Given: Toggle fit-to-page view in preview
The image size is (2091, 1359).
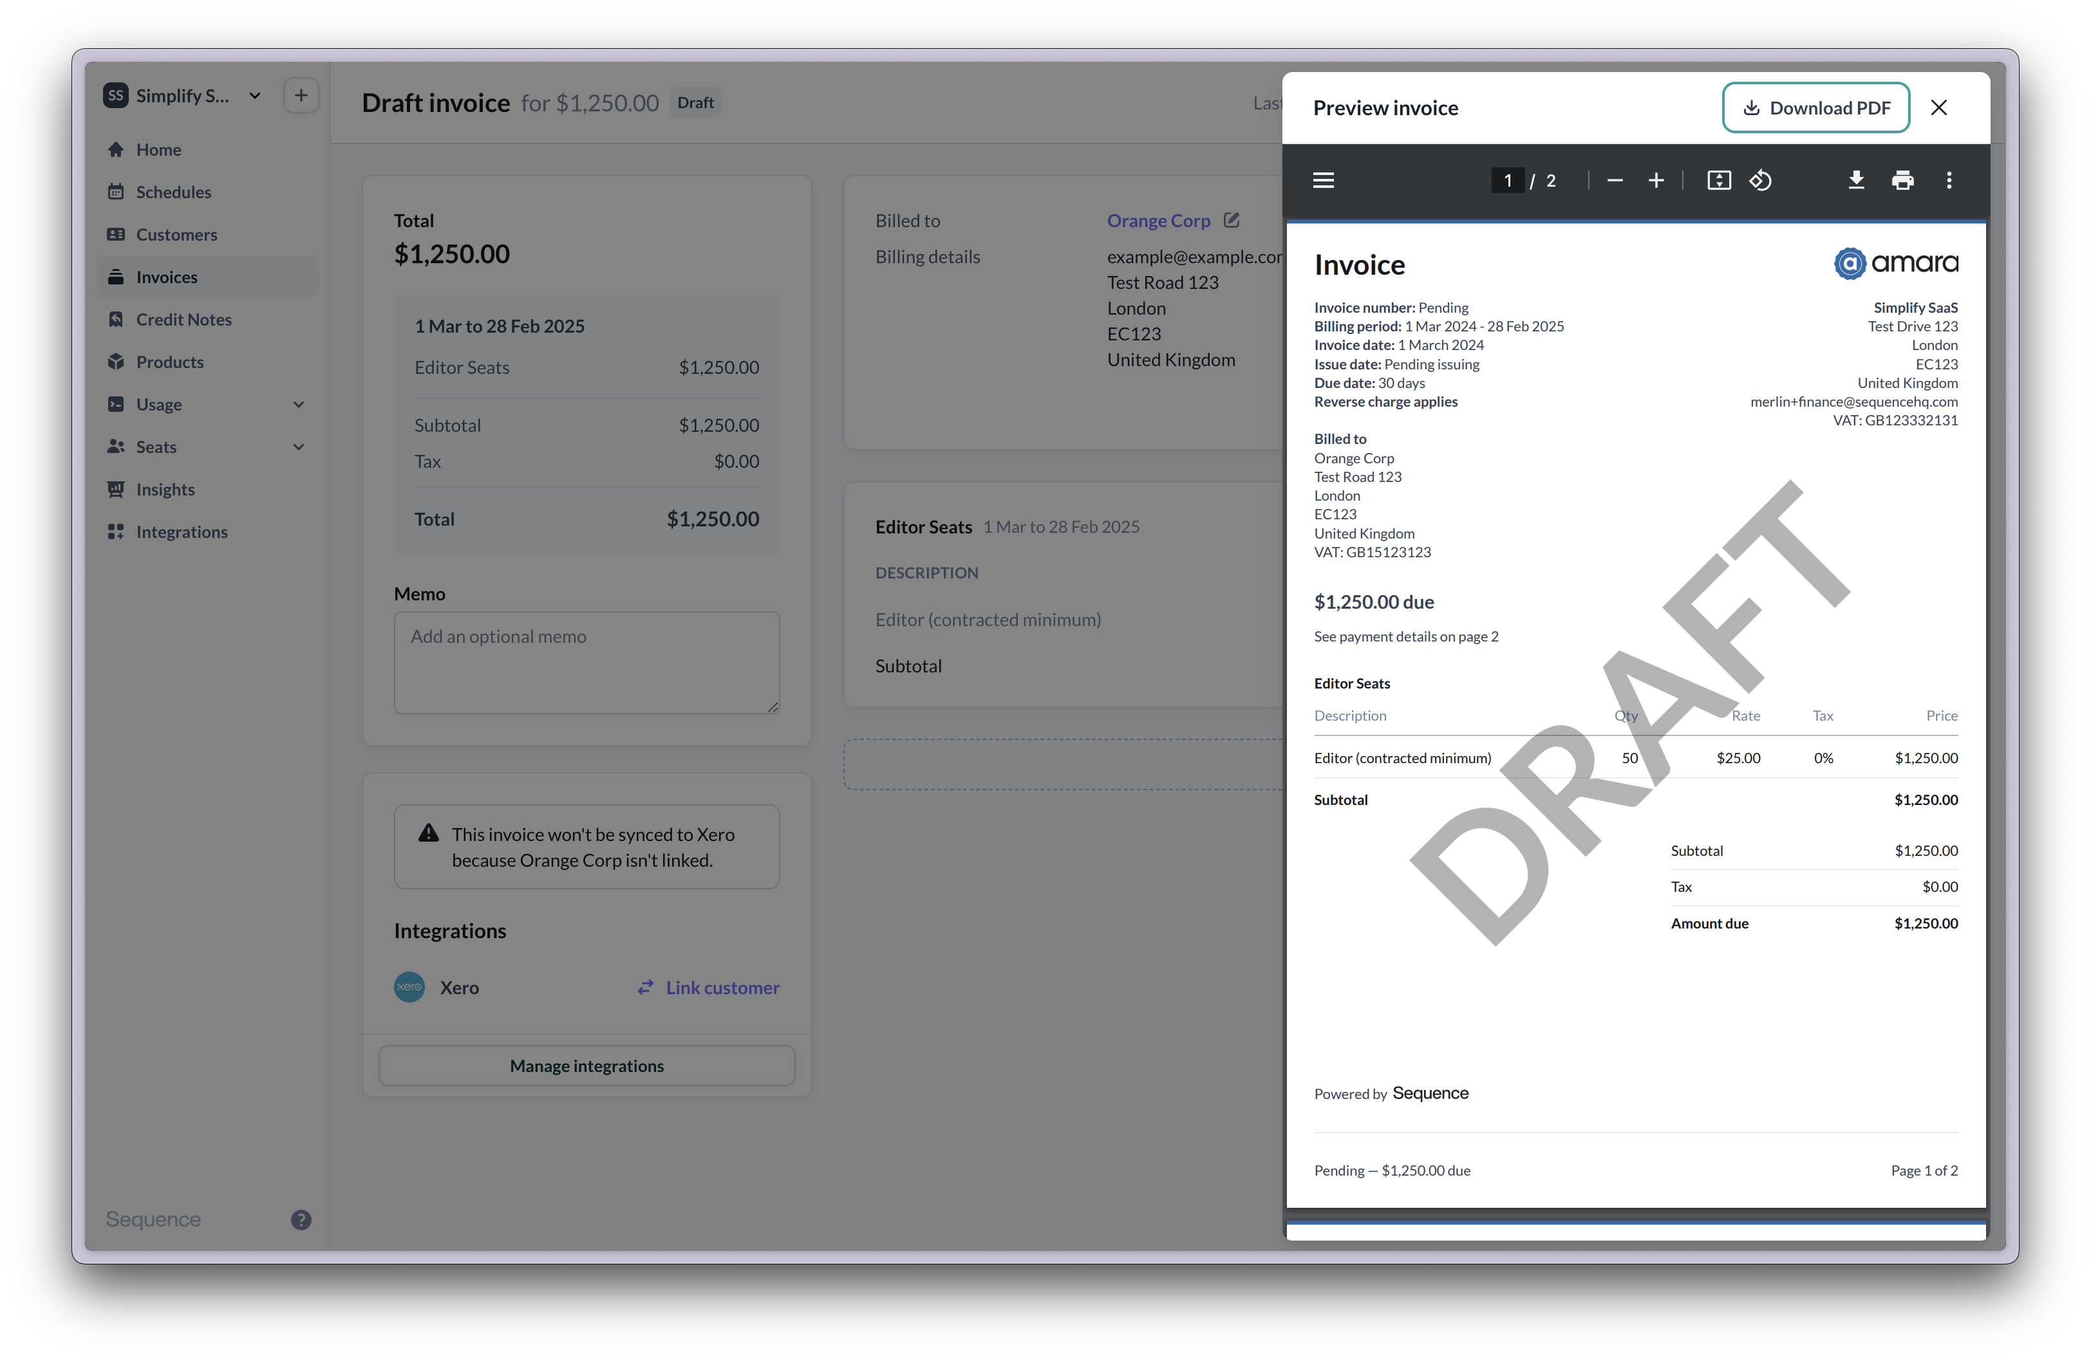Looking at the screenshot, I should (x=1720, y=180).
